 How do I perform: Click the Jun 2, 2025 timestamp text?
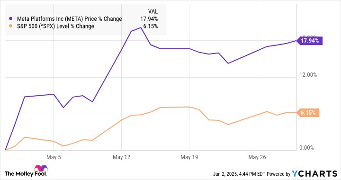[235, 174]
